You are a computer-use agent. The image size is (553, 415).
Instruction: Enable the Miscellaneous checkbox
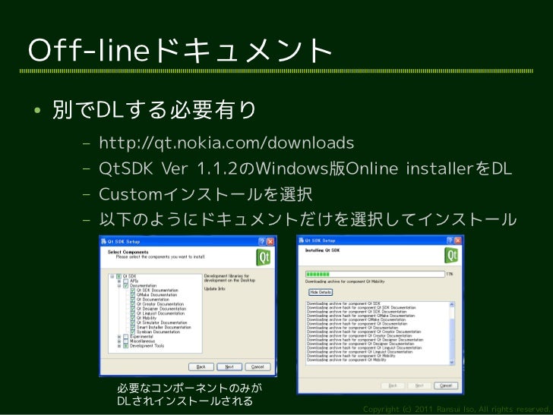pyautogui.click(x=125, y=341)
